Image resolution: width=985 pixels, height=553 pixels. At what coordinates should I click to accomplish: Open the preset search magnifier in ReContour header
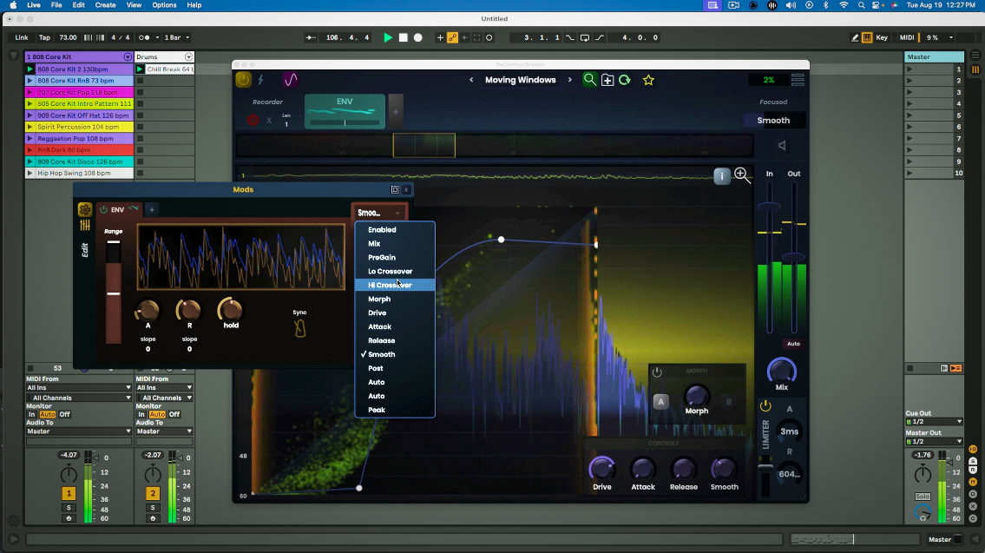coord(590,79)
